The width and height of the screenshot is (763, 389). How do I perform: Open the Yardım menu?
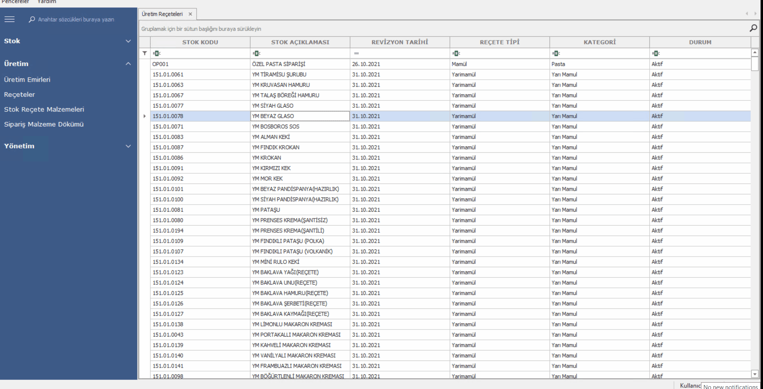click(46, 2)
